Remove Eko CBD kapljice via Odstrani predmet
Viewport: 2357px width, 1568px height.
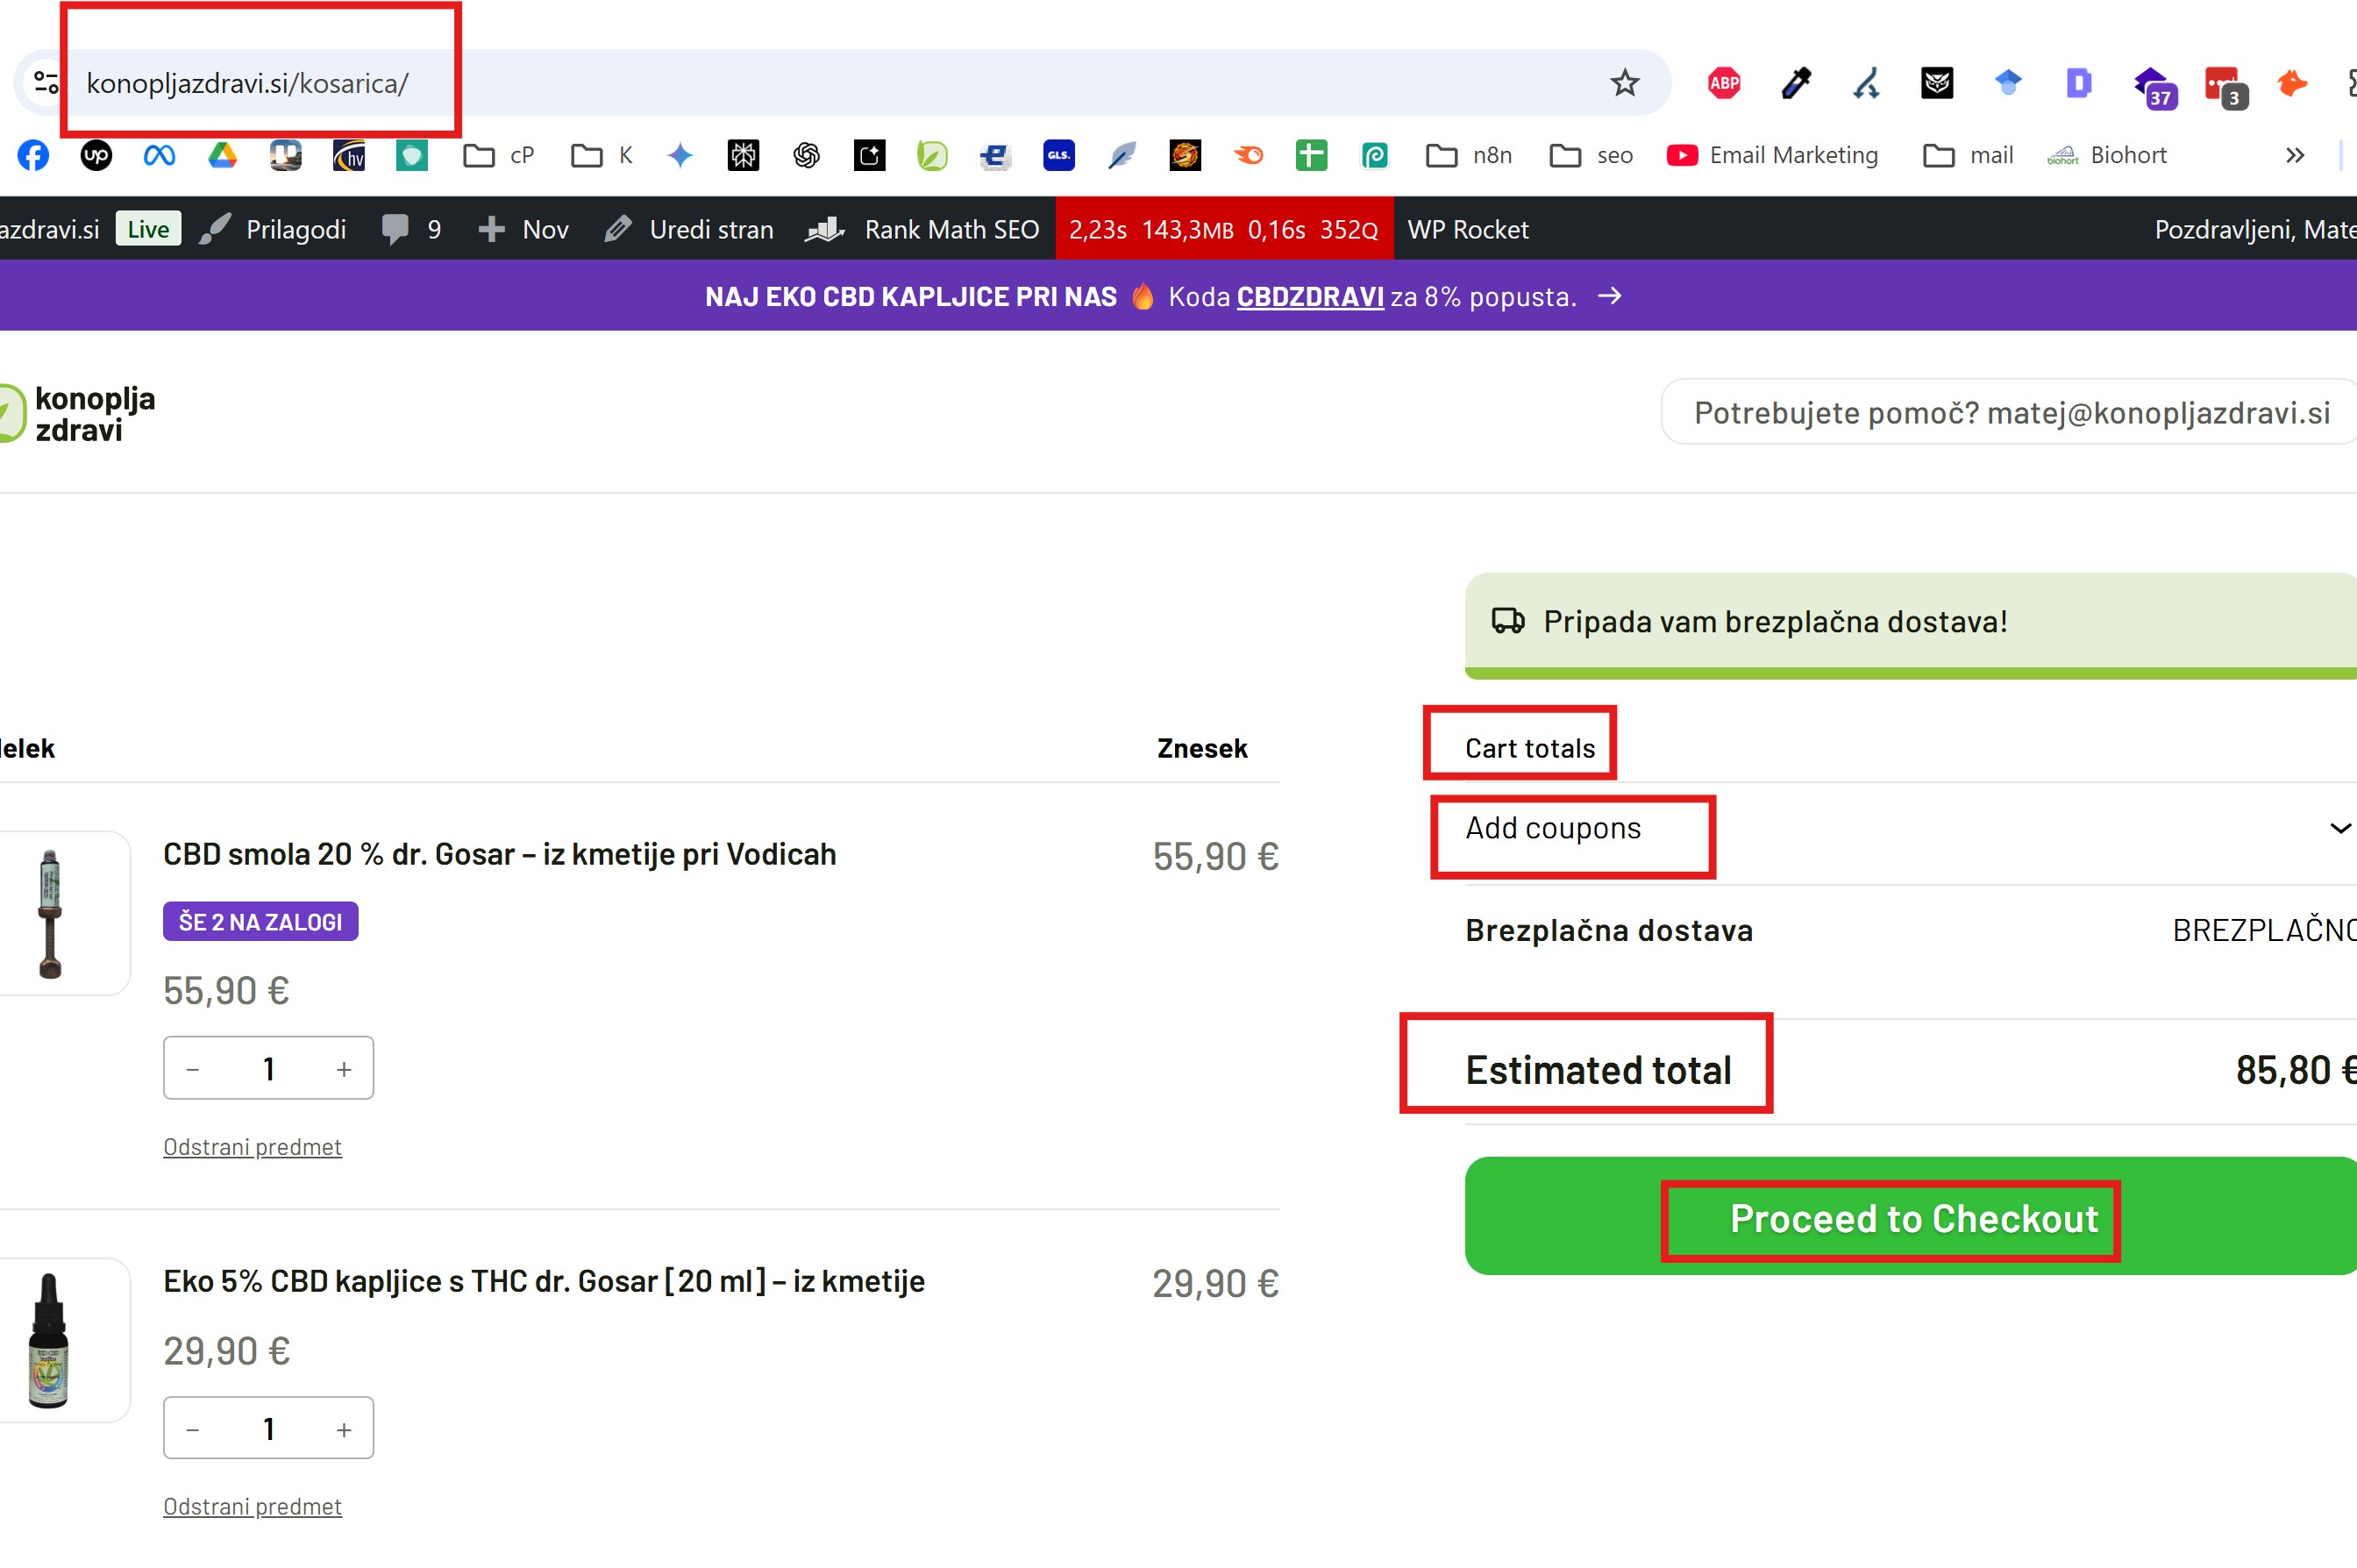[252, 1507]
